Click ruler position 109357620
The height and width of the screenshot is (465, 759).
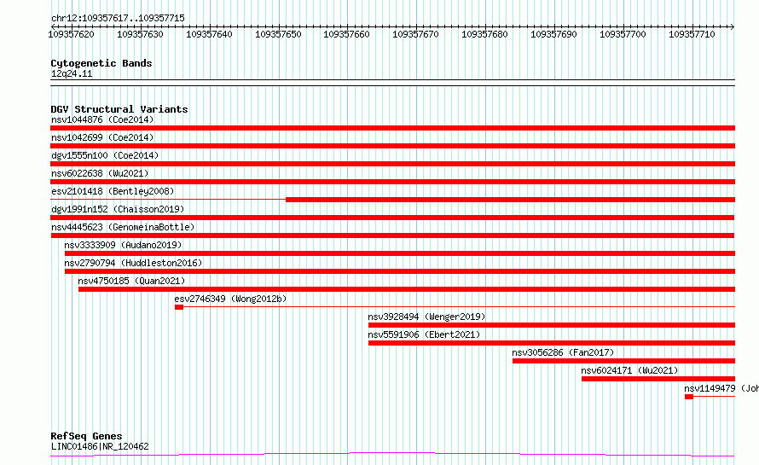[x=71, y=34]
